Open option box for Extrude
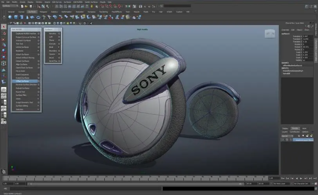318x195 pixels. point(59,44)
